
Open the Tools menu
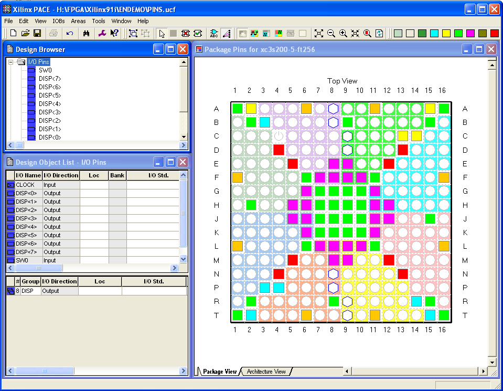click(99, 21)
